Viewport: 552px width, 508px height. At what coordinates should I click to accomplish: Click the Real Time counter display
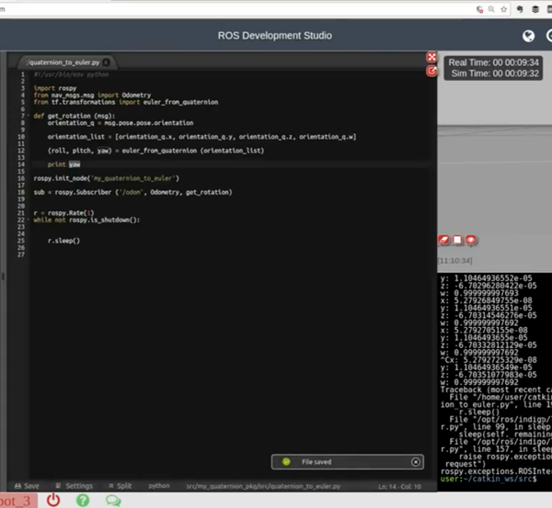click(x=493, y=62)
